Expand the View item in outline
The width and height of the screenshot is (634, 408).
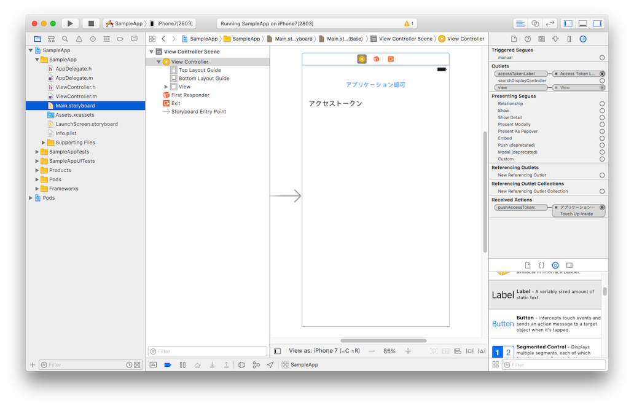pyautogui.click(x=166, y=87)
